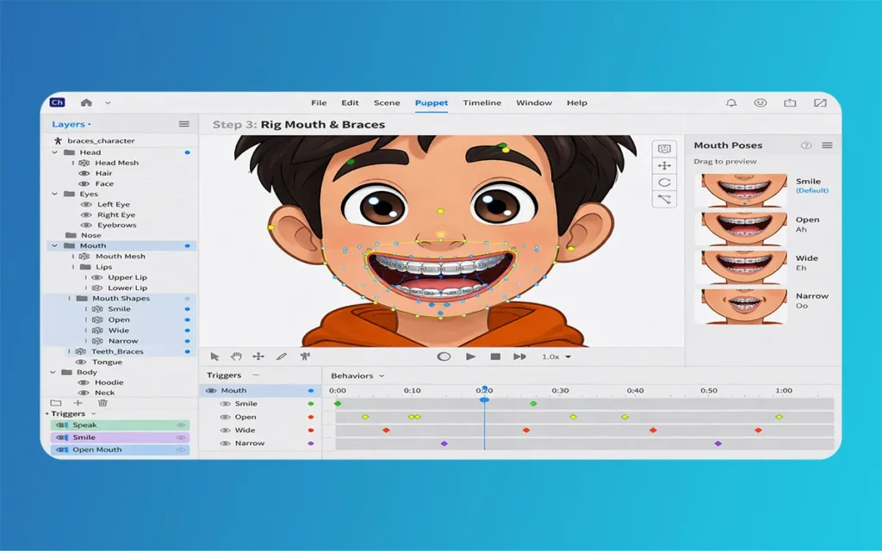The height and width of the screenshot is (551, 882).
Task: Collapse the Head folder in Layers
Action: click(x=55, y=152)
